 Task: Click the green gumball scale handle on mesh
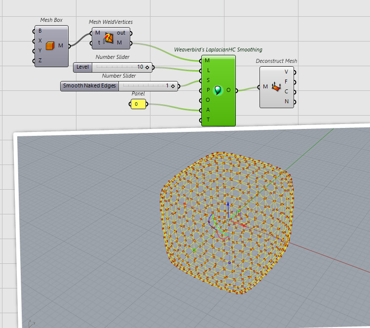coord(194,250)
